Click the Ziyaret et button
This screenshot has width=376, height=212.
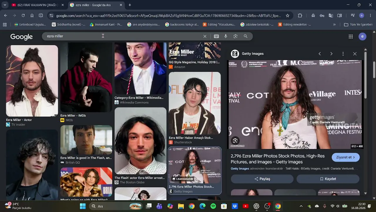coord(346,157)
